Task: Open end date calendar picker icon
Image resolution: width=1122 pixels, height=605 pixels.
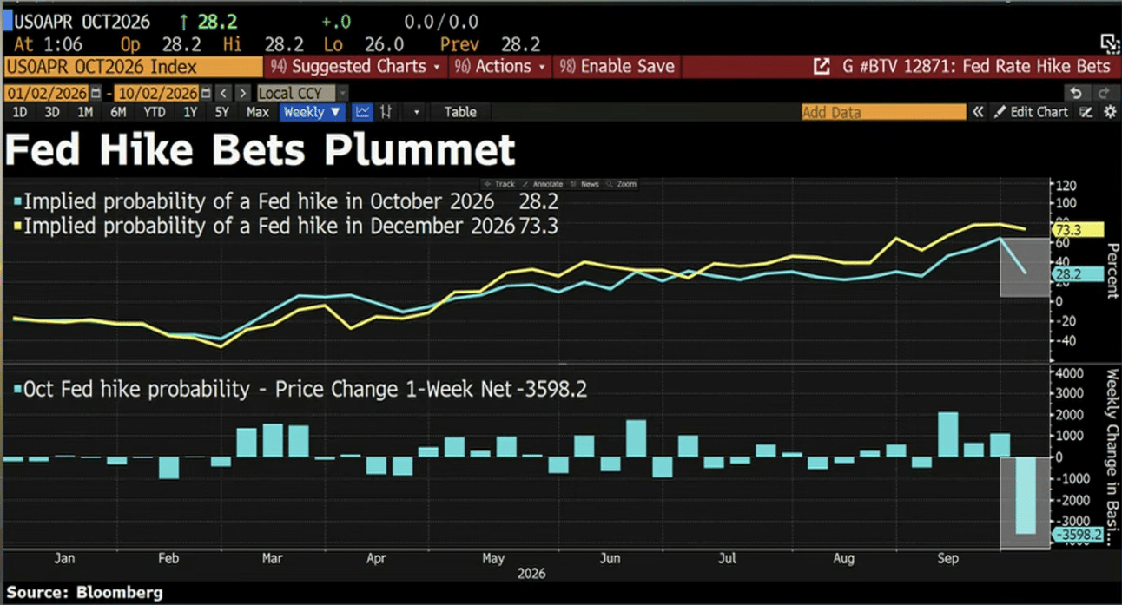Action: (206, 93)
